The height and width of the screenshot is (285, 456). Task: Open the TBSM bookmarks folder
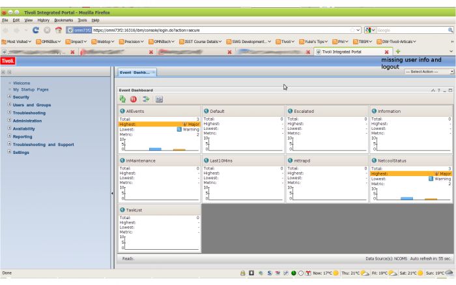[362, 42]
